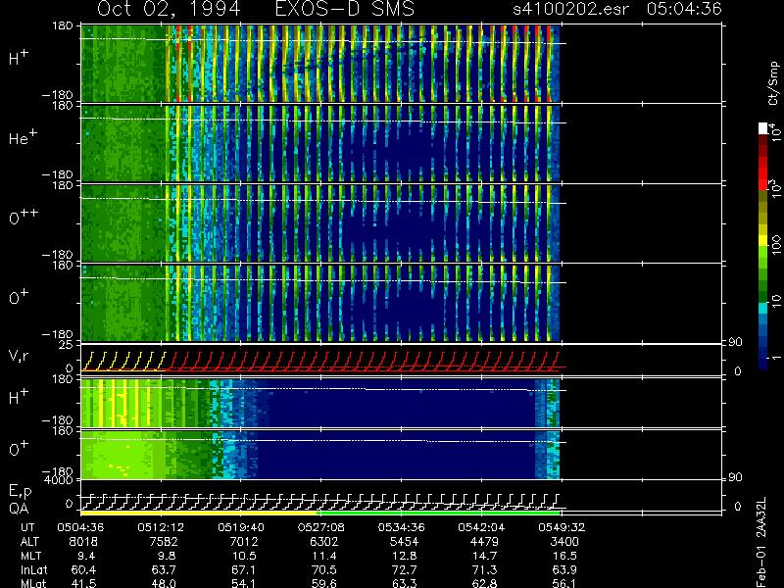
Task: Click the "25" tick of the V,r axis
Action: [x=68, y=345]
